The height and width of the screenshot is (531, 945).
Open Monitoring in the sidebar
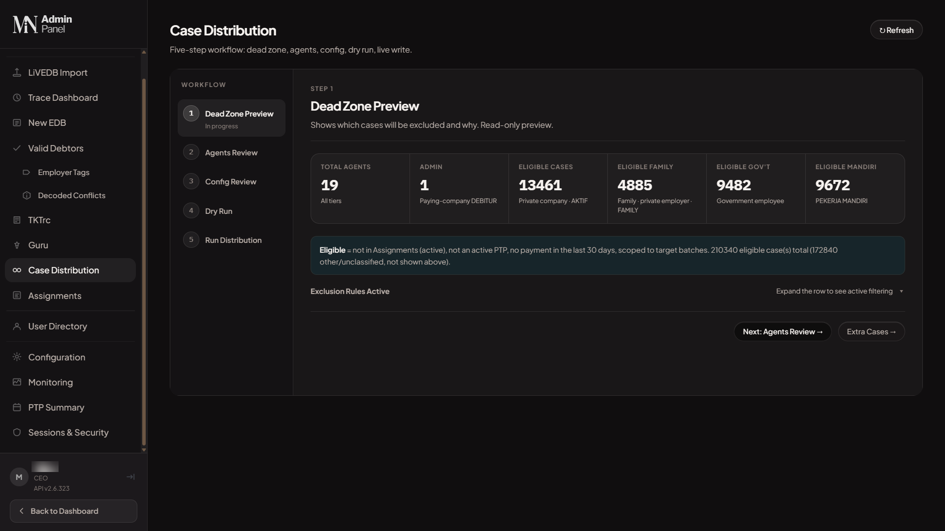[70, 382]
